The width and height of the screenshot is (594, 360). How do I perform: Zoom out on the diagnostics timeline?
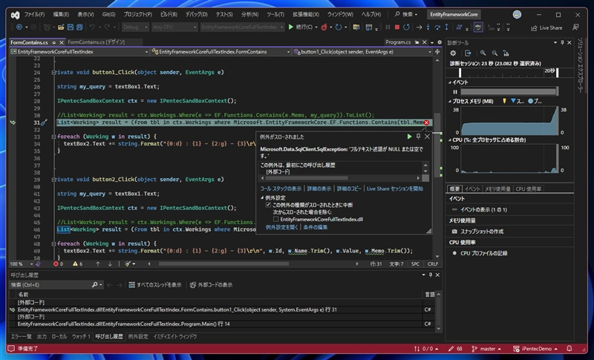[x=495, y=53]
